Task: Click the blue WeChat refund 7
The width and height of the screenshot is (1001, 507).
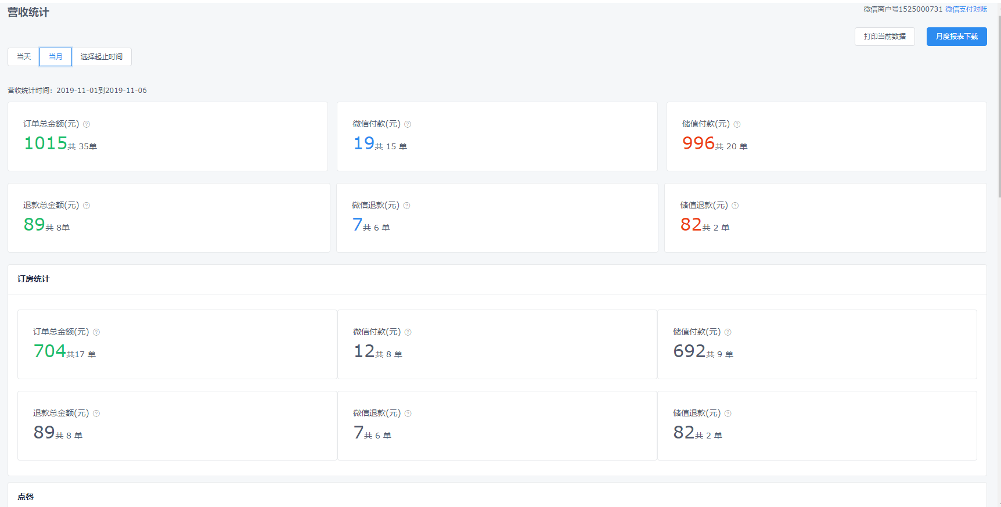Action: click(x=358, y=224)
